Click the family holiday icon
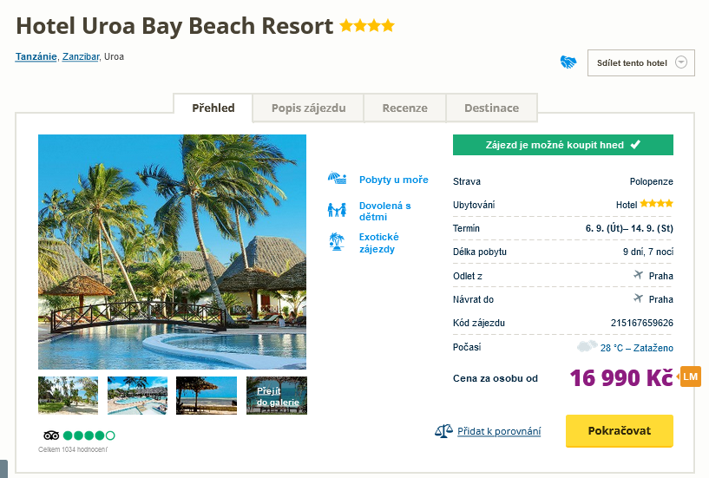This screenshot has width=709, height=478. coord(337,210)
